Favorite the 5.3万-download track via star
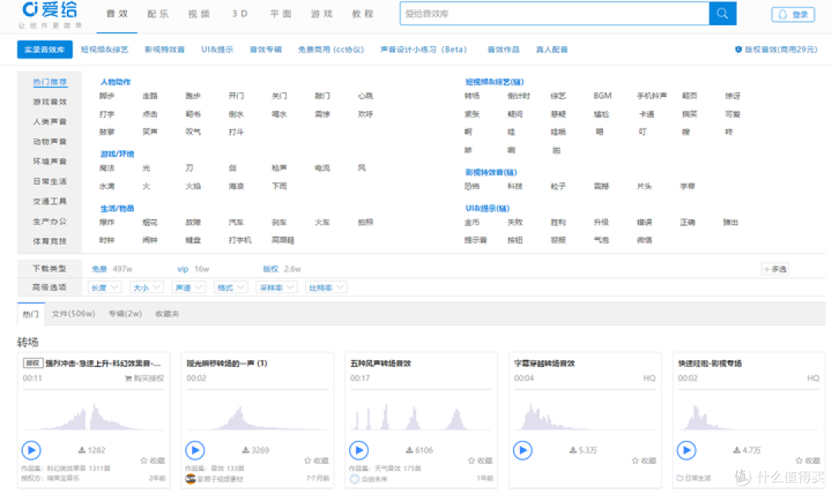The width and height of the screenshot is (832, 494). click(x=635, y=461)
